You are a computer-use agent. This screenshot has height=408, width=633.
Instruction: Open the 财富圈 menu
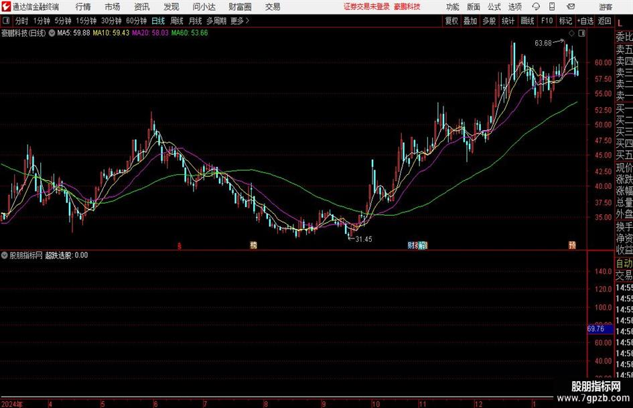click(240, 7)
